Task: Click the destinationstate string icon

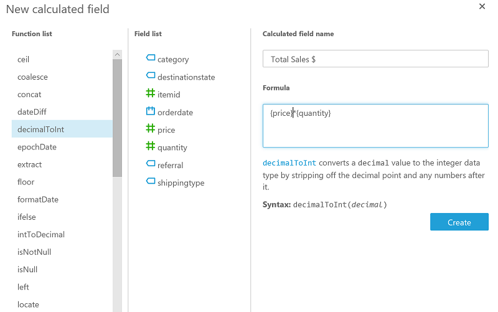Action: pos(150,76)
